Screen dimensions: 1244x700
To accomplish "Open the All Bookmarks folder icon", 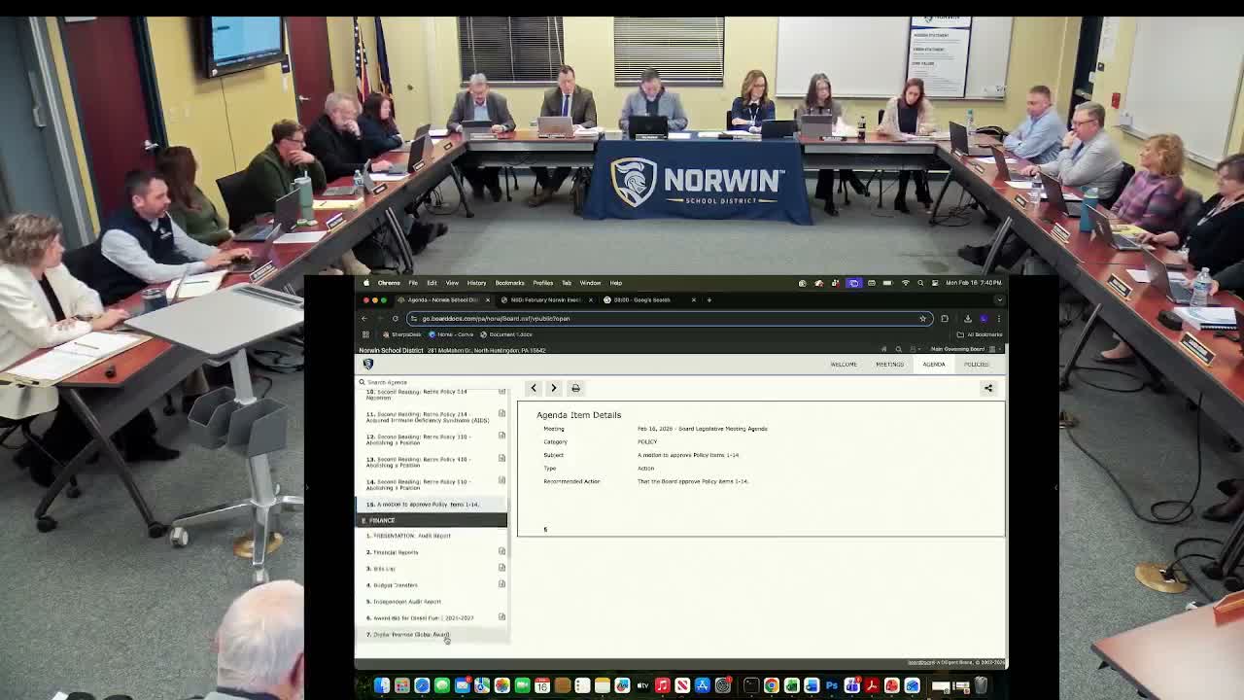I will [961, 334].
